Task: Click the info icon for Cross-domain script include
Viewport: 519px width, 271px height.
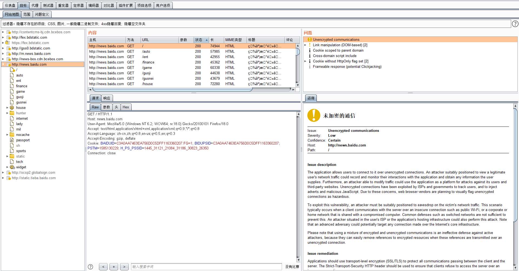Action: click(x=310, y=56)
